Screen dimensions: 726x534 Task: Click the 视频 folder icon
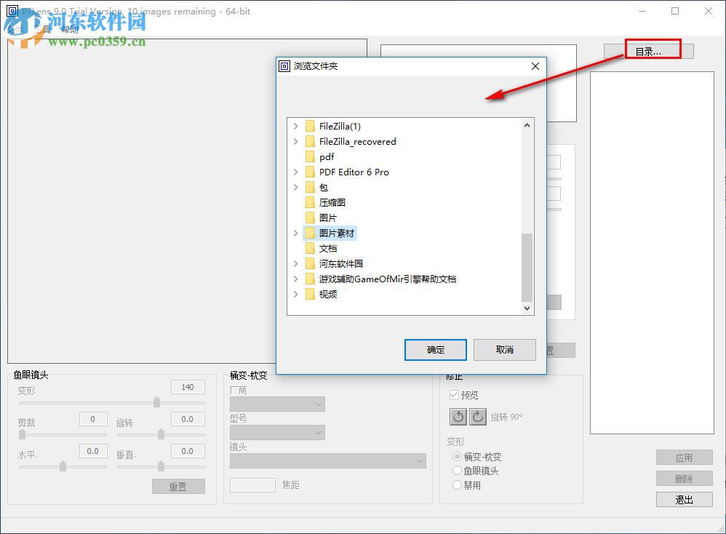pos(310,294)
